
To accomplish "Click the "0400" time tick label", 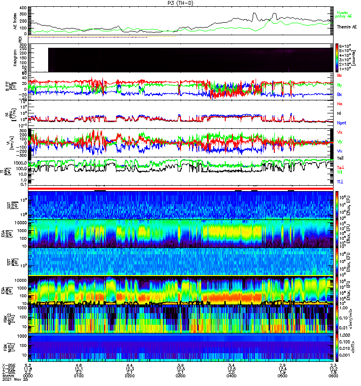I will (x=232, y=376).
